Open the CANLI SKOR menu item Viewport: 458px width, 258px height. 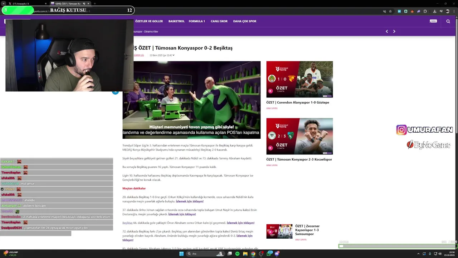coord(219,21)
